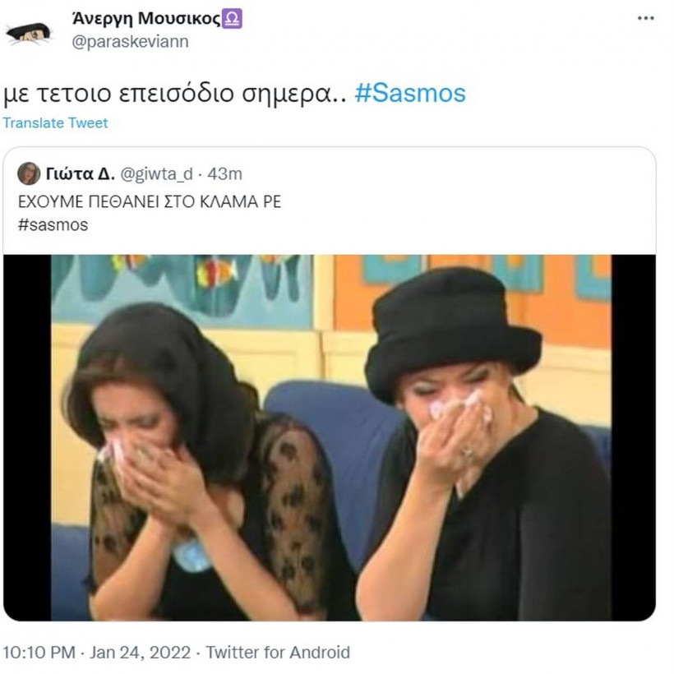Image resolution: width=674 pixels, height=674 pixels.
Task: Open the Twitter for Android source link
Action: [278, 653]
